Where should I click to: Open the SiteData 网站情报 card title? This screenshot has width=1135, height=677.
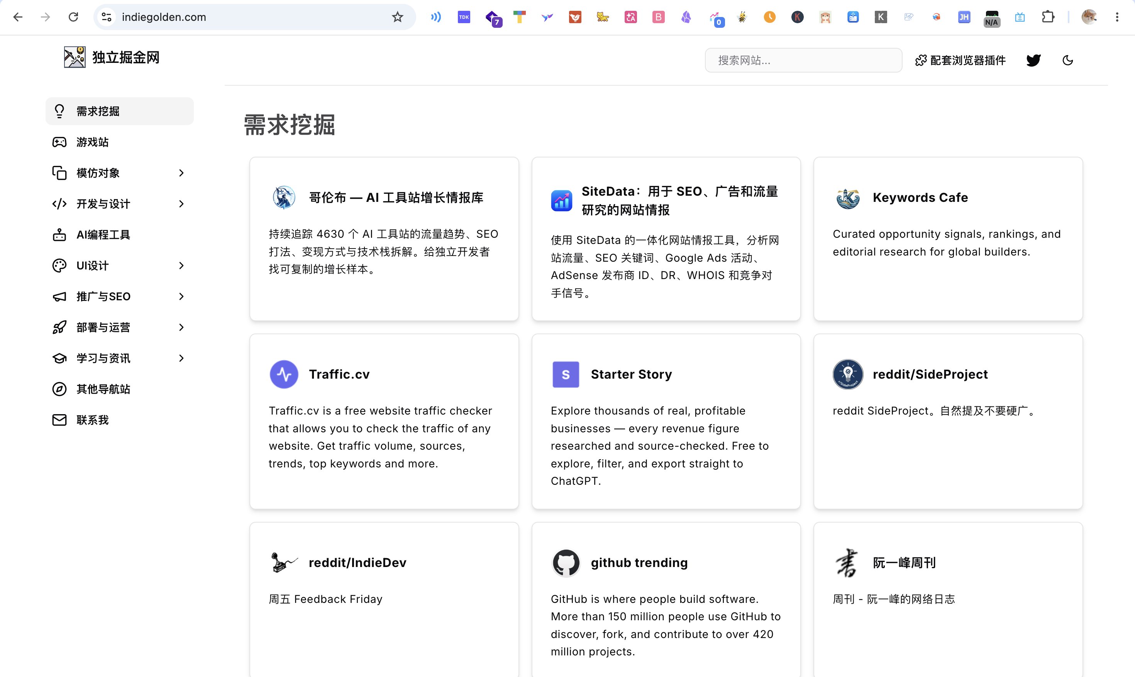(x=680, y=201)
